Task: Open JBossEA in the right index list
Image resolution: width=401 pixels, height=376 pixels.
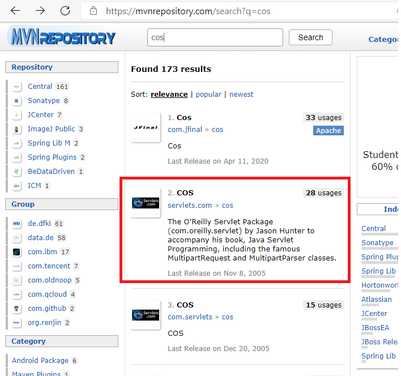Action: (375, 328)
